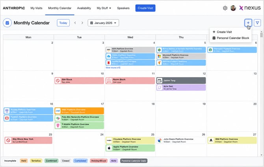
Task: Click the user profile avatar
Action: point(233,8)
